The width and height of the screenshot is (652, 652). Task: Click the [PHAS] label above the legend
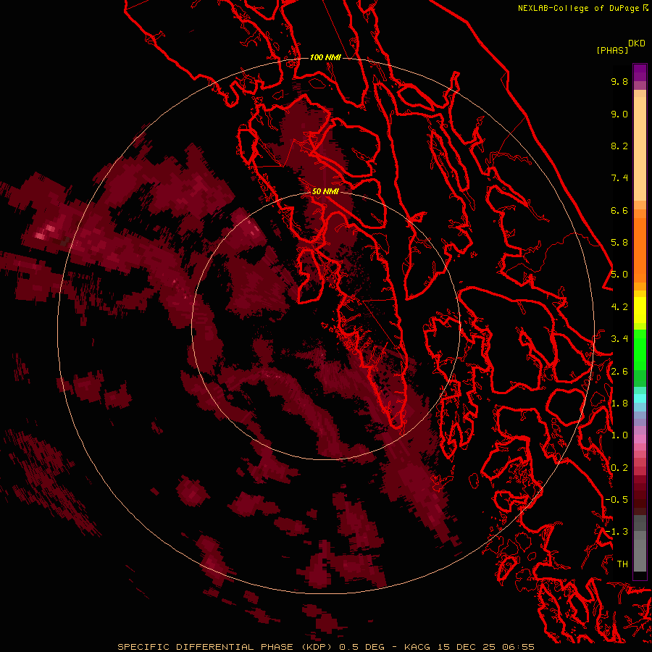tap(612, 50)
